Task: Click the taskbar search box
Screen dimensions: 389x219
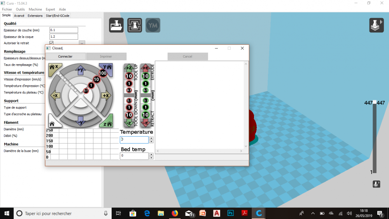Action: tap(63, 213)
